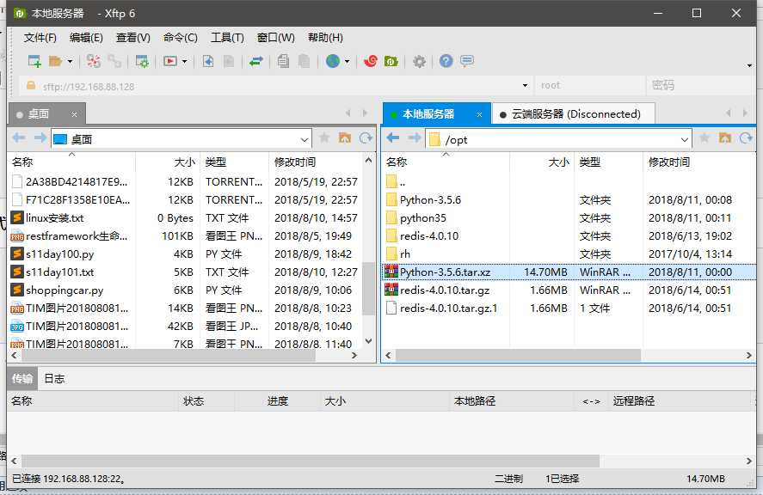Image resolution: width=763 pixels, height=495 pixels.
Task: Open the 文件(F) menu
Action: pyautogui.click(x=40, y=38)
